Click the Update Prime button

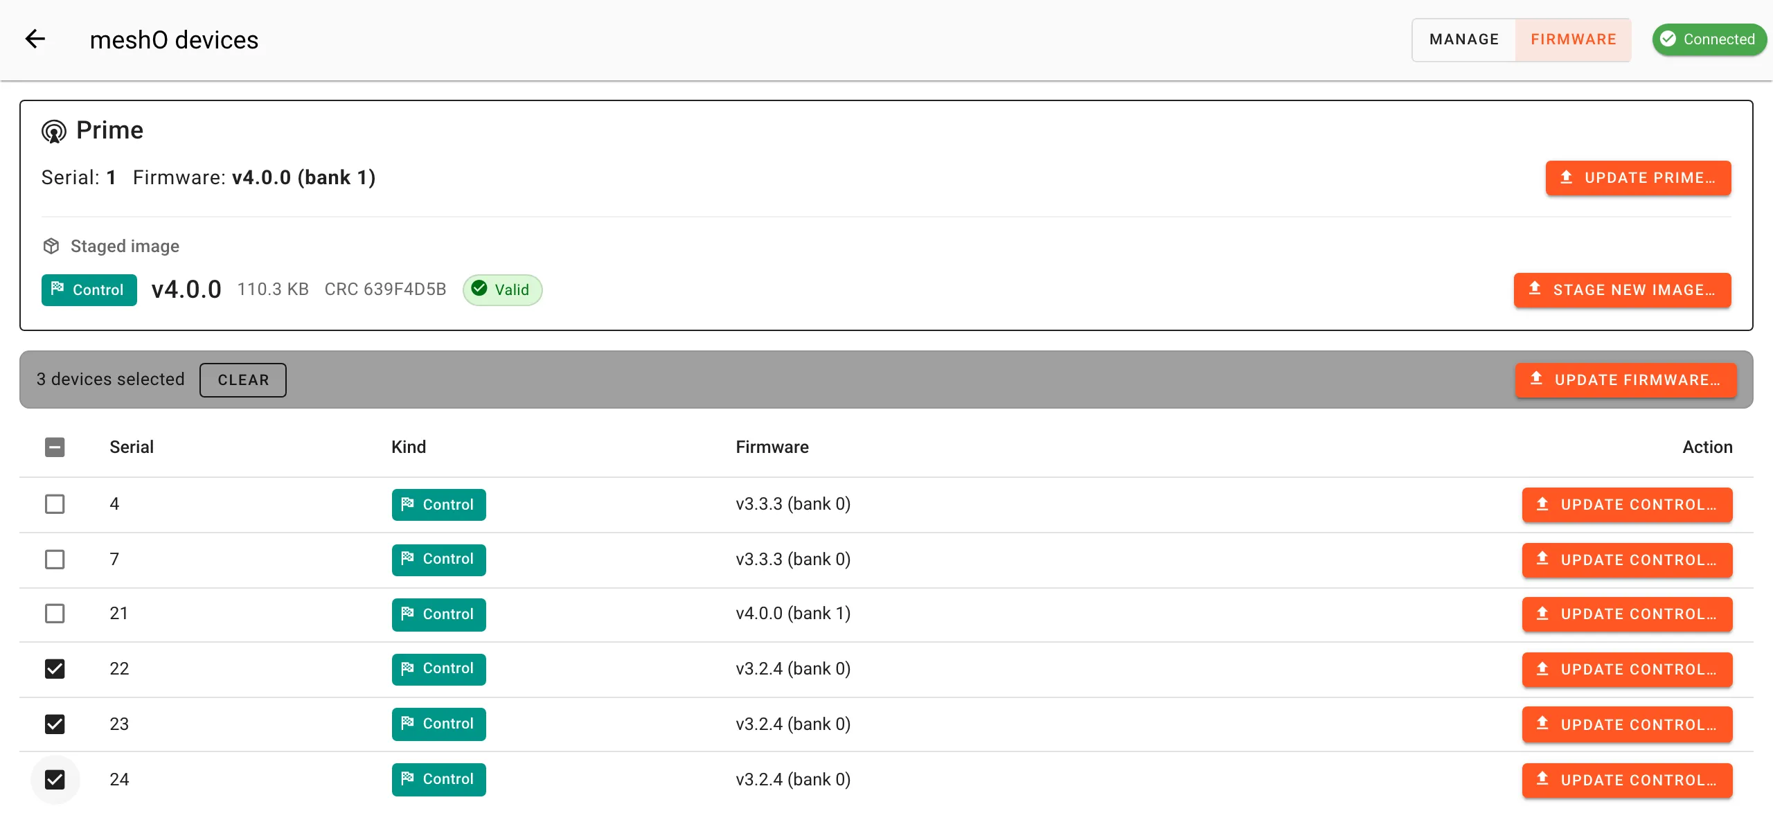coord(1638,178)
